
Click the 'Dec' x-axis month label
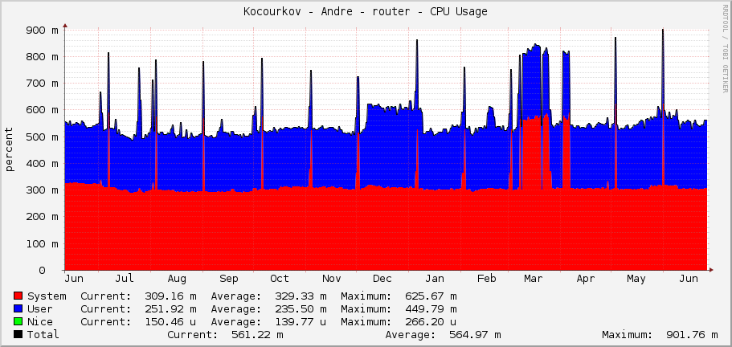382,279
